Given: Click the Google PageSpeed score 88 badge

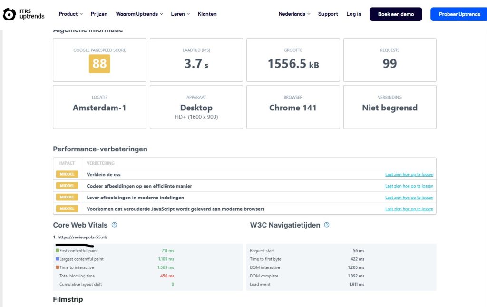Looking at the screenshot, I should coord(99,64).
